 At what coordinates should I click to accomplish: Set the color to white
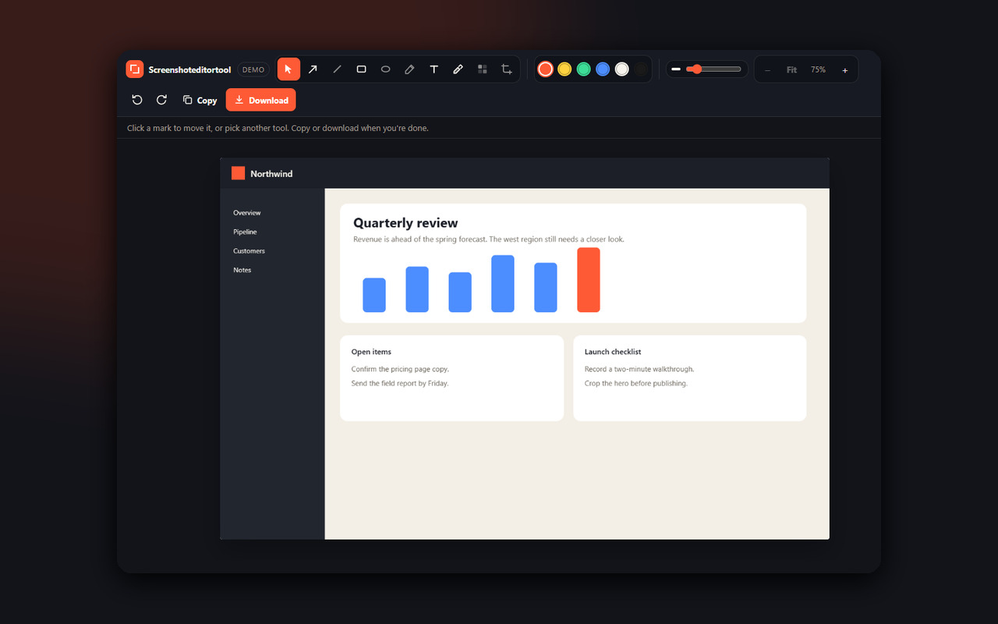[621, 69]
